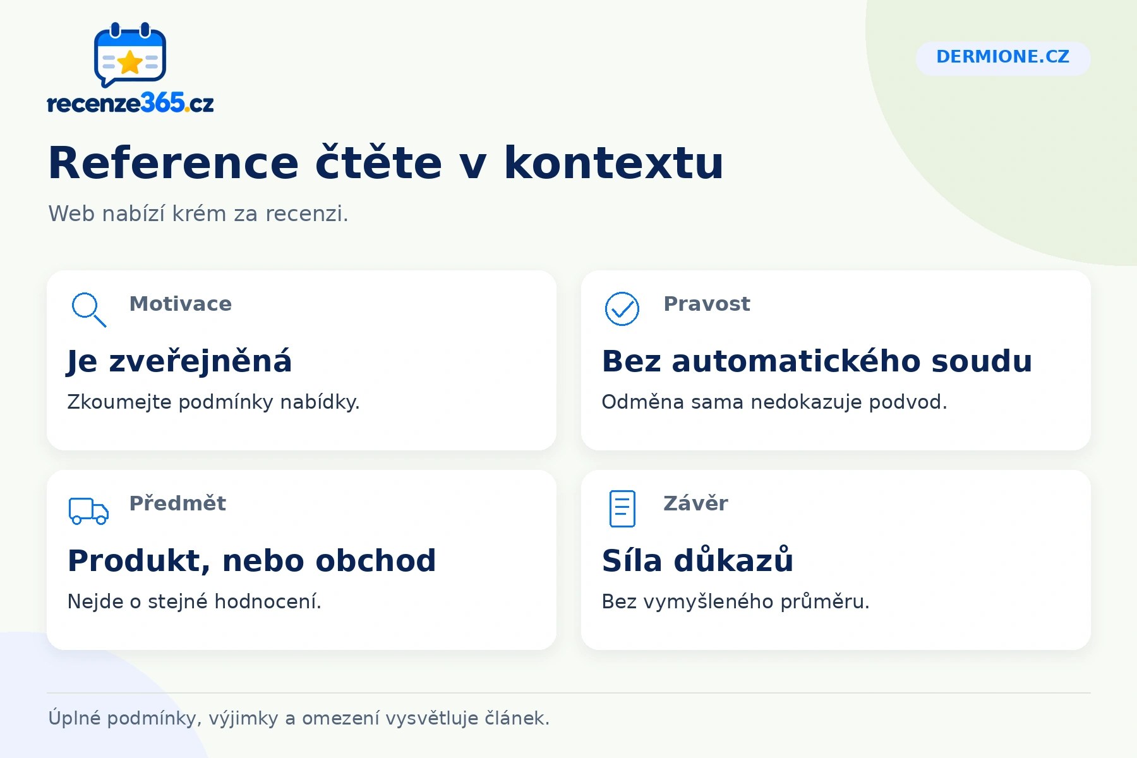Click the 'Je zveřejněná' card title
1137x758 pixels.
click(179, 362)
